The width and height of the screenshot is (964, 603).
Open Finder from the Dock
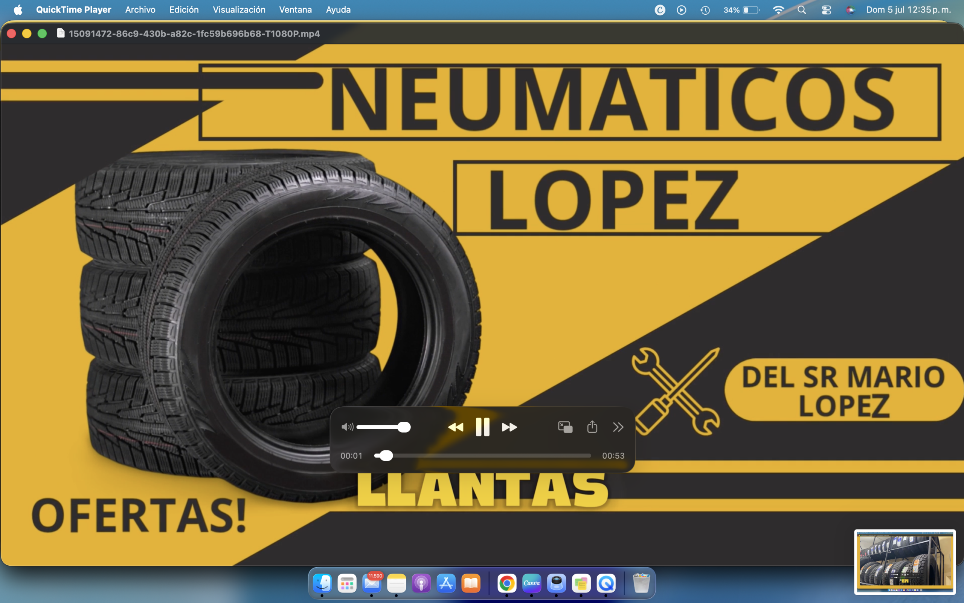pos(322,583)
